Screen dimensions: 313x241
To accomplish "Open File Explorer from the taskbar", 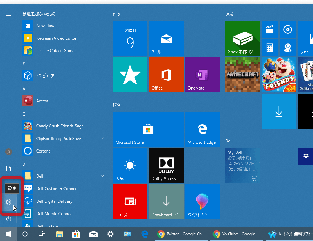I will point(59,234).
